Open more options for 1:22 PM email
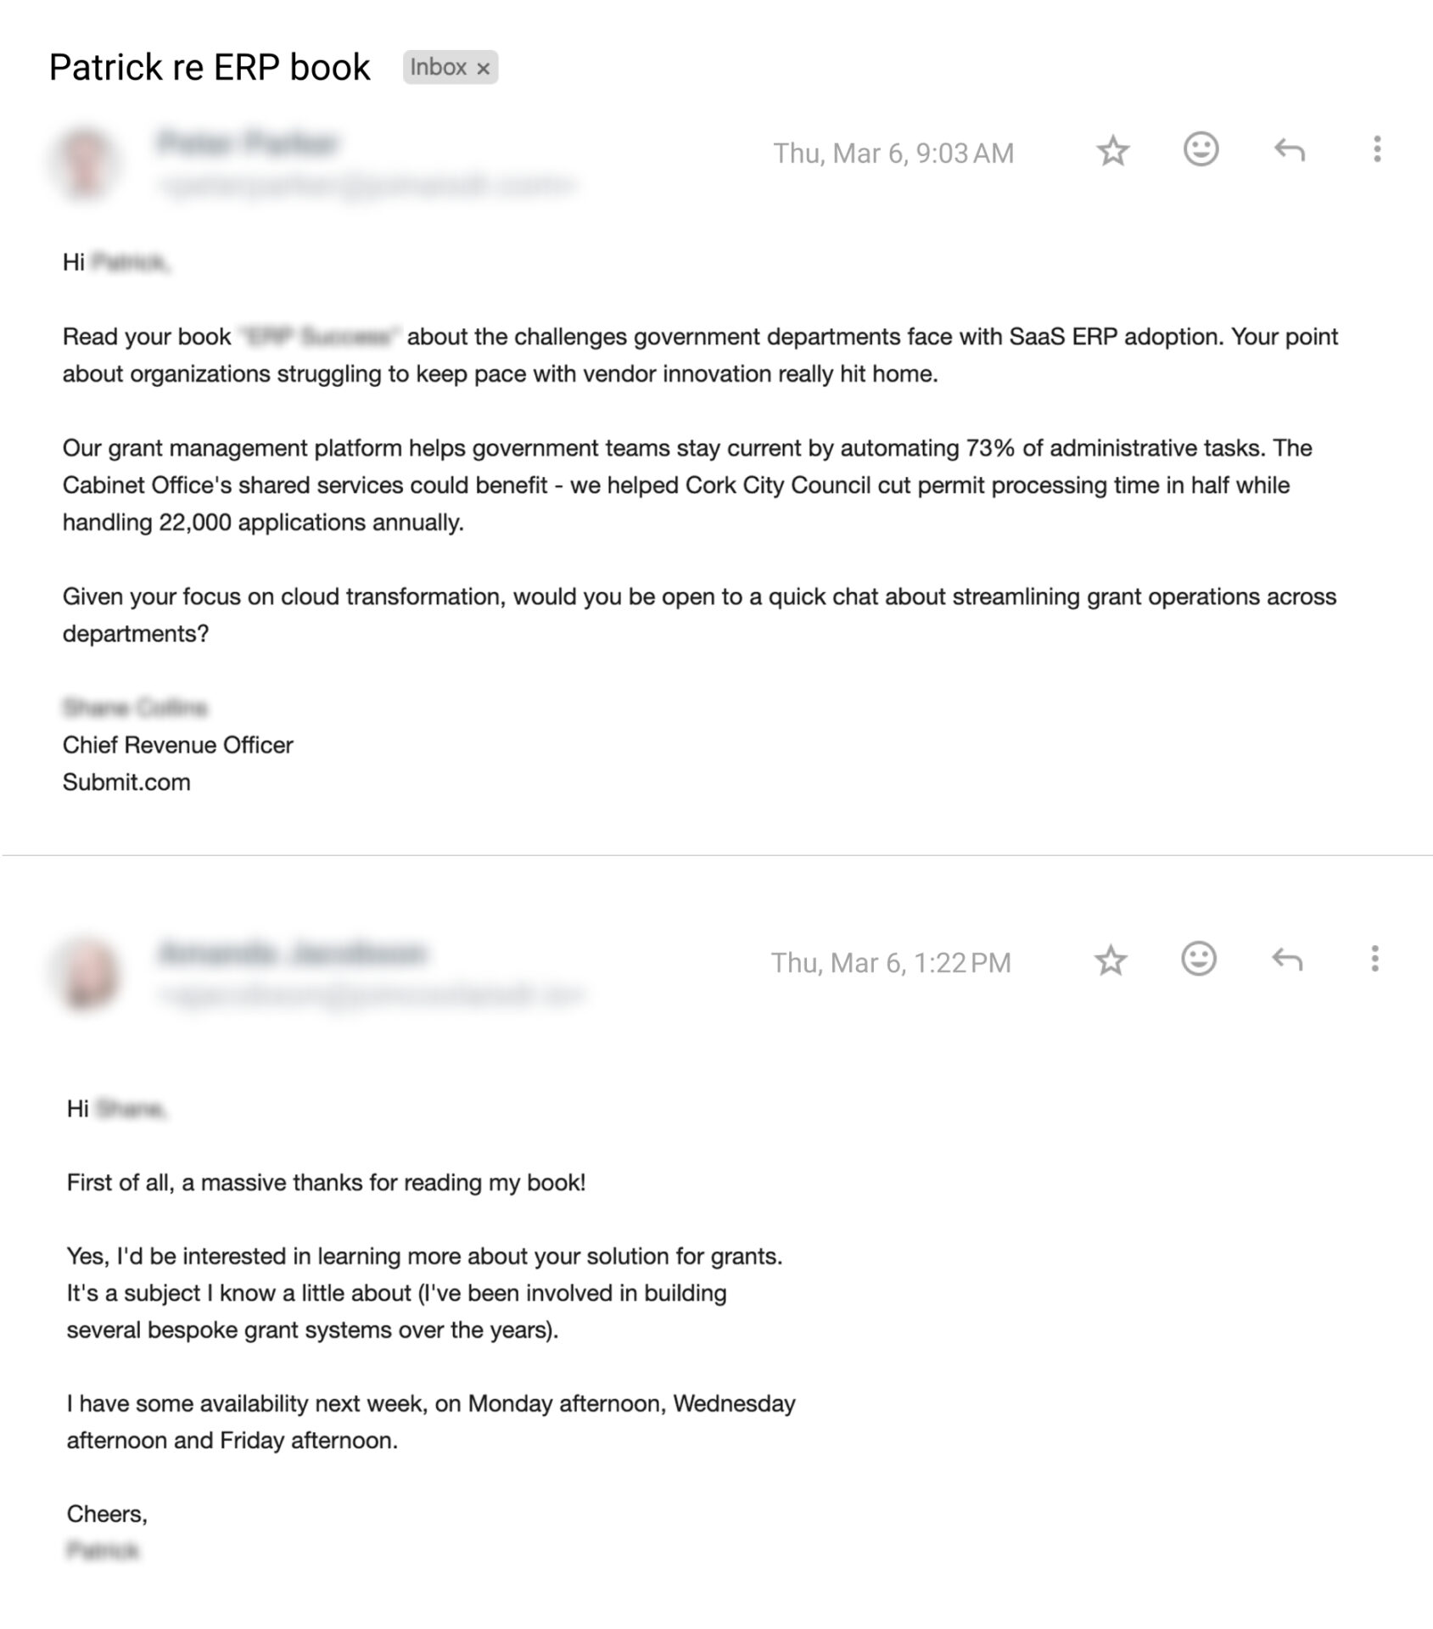This screenshot has height=1629, width=1433. 1374,959
